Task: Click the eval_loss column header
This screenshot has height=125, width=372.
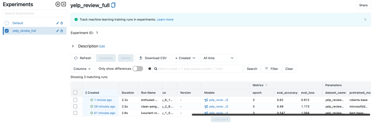Action: click(x=308, y=93)
